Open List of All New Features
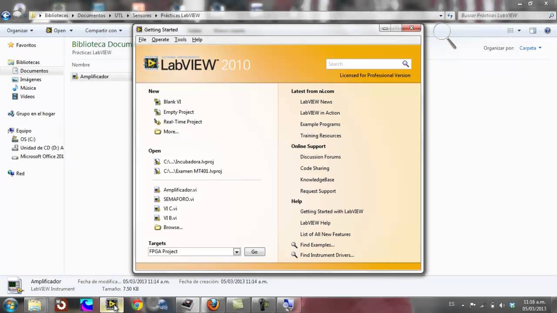557x313 pixels. pos(325,234)
